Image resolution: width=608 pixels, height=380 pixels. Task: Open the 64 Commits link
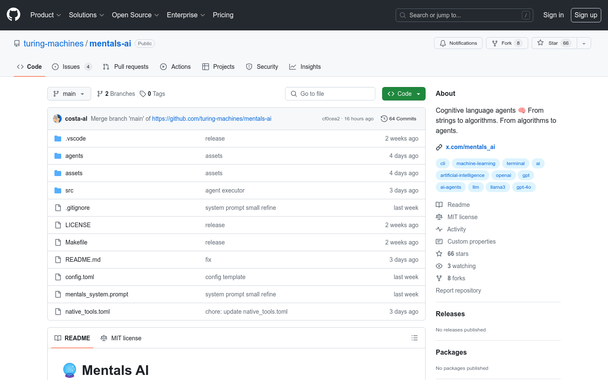(x=399, y=119)
